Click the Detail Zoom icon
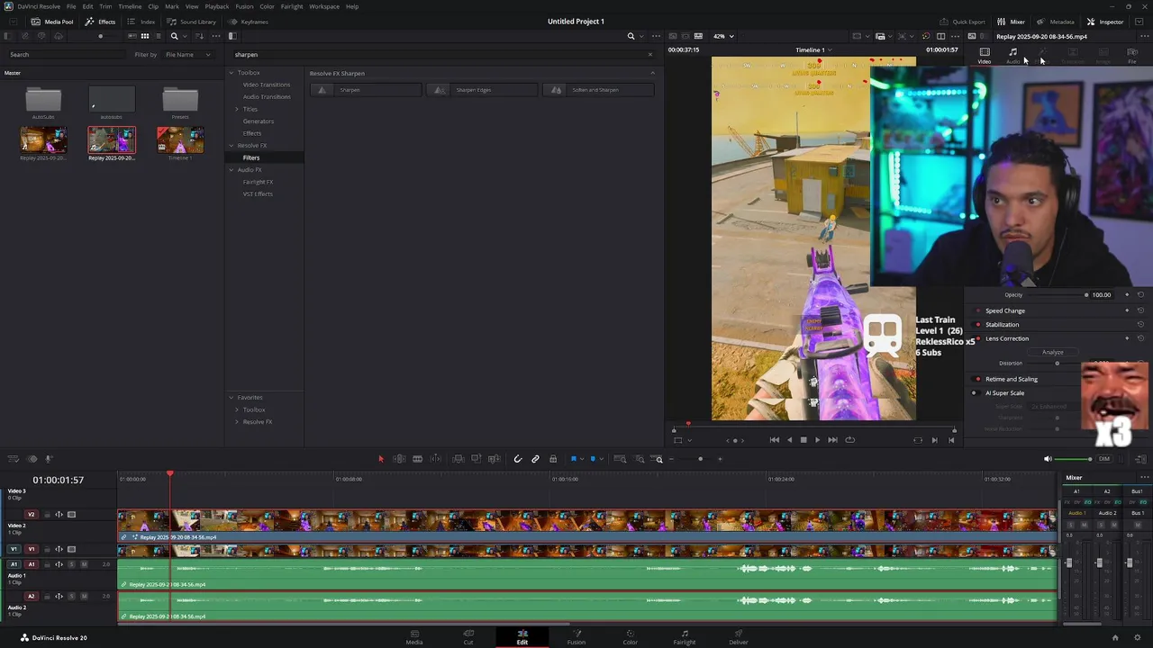Viewport: 1153px width, 648px height. [640, 459]
